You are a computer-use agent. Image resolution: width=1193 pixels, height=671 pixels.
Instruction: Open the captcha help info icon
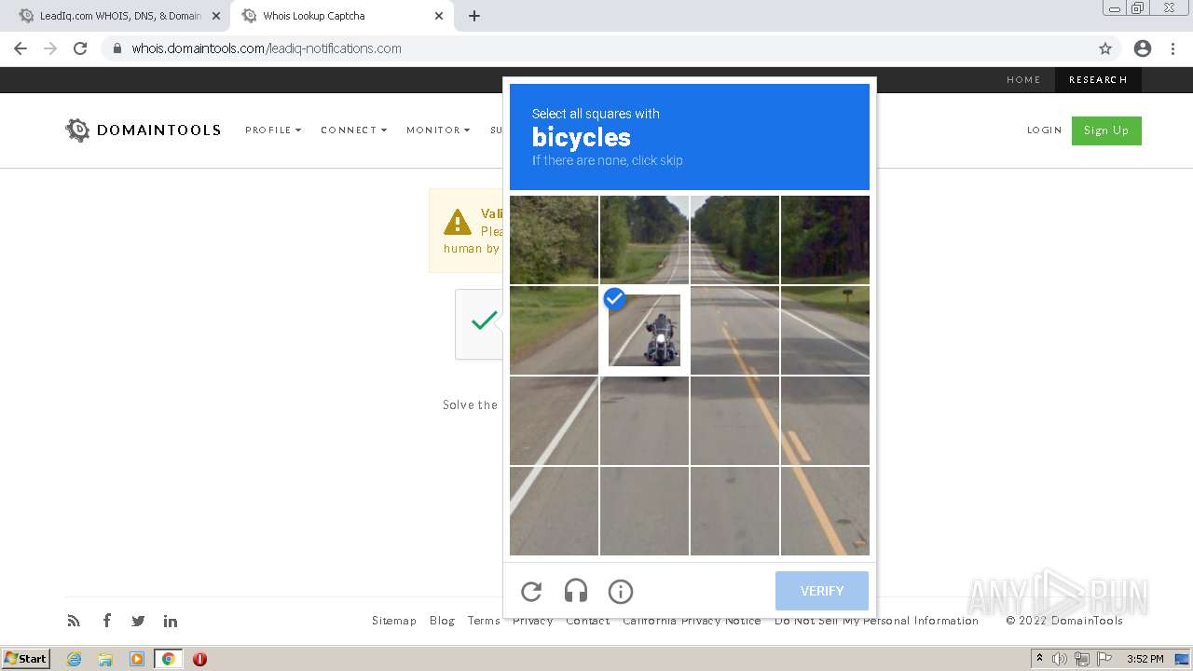tap(621, 591)
